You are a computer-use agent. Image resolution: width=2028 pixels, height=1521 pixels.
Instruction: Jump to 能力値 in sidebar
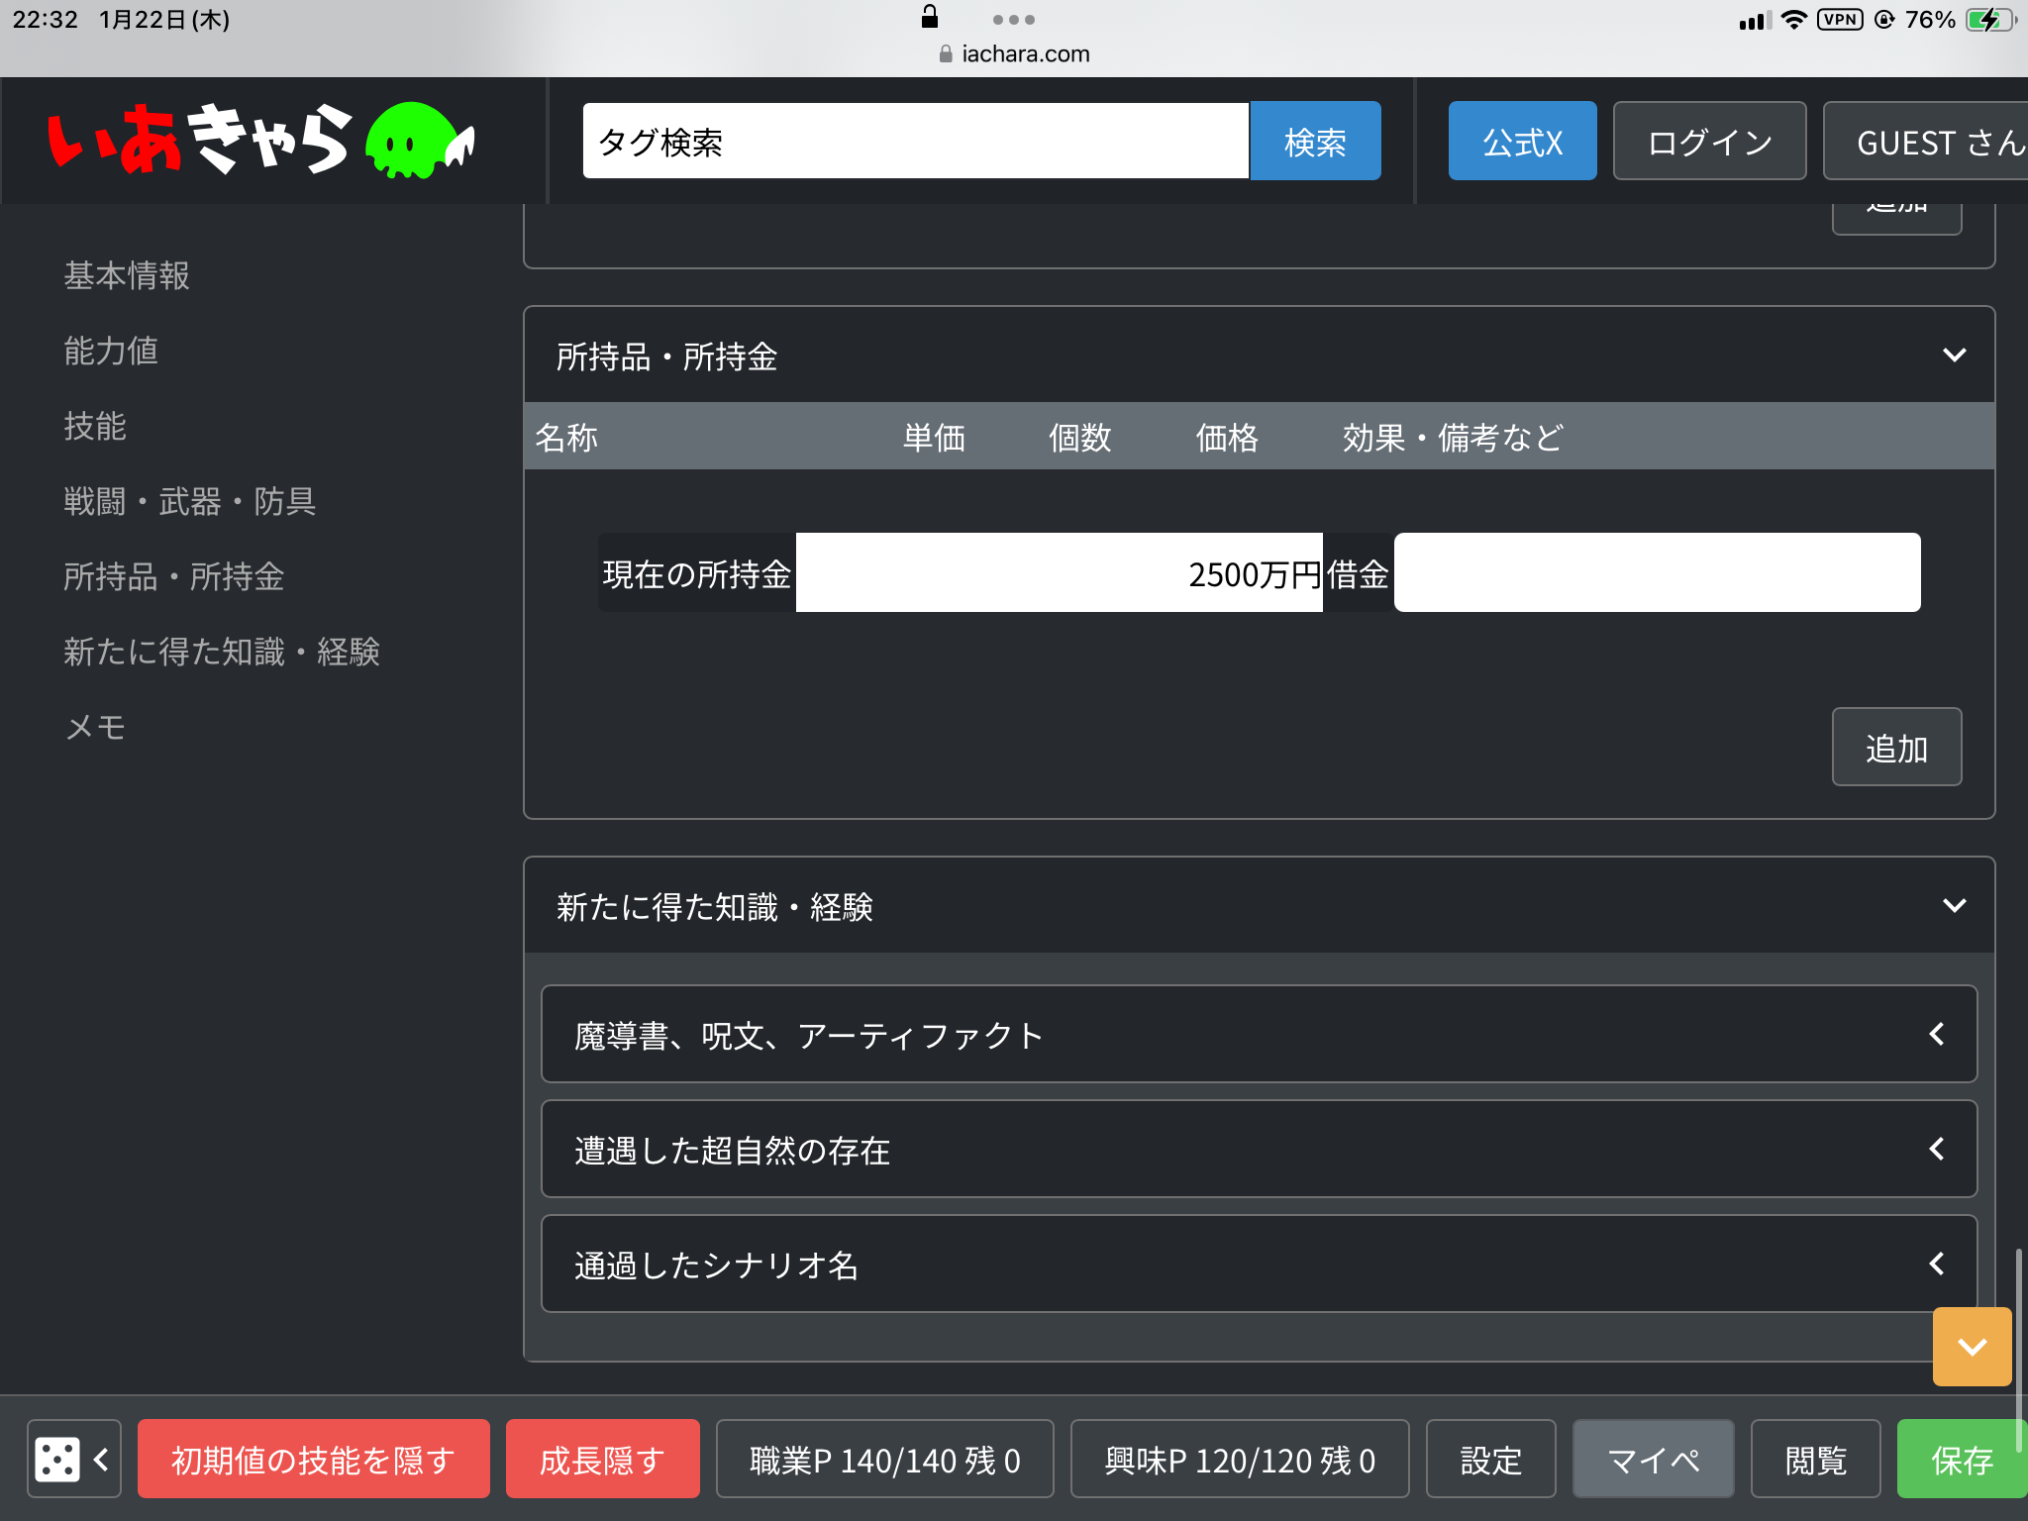(111, 351)
